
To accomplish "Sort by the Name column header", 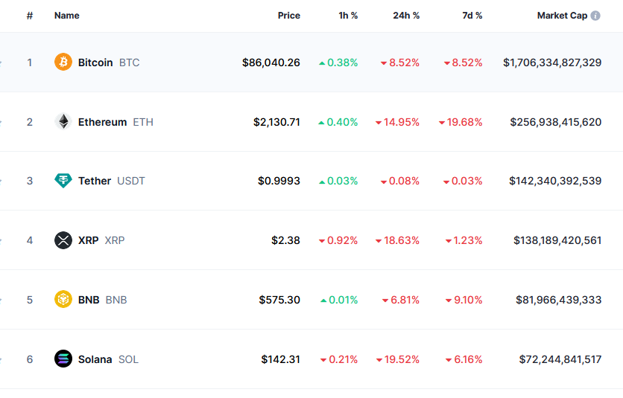I will coord(66,16).
